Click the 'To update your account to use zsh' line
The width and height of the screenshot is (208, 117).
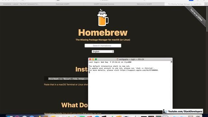[x=122, y=68]
